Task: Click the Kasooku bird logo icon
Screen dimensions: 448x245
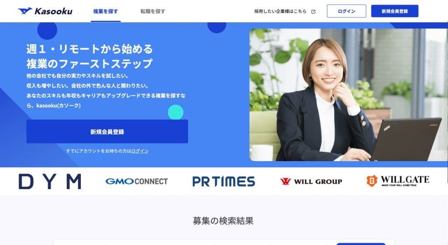Action: click(x=25, y=11)
